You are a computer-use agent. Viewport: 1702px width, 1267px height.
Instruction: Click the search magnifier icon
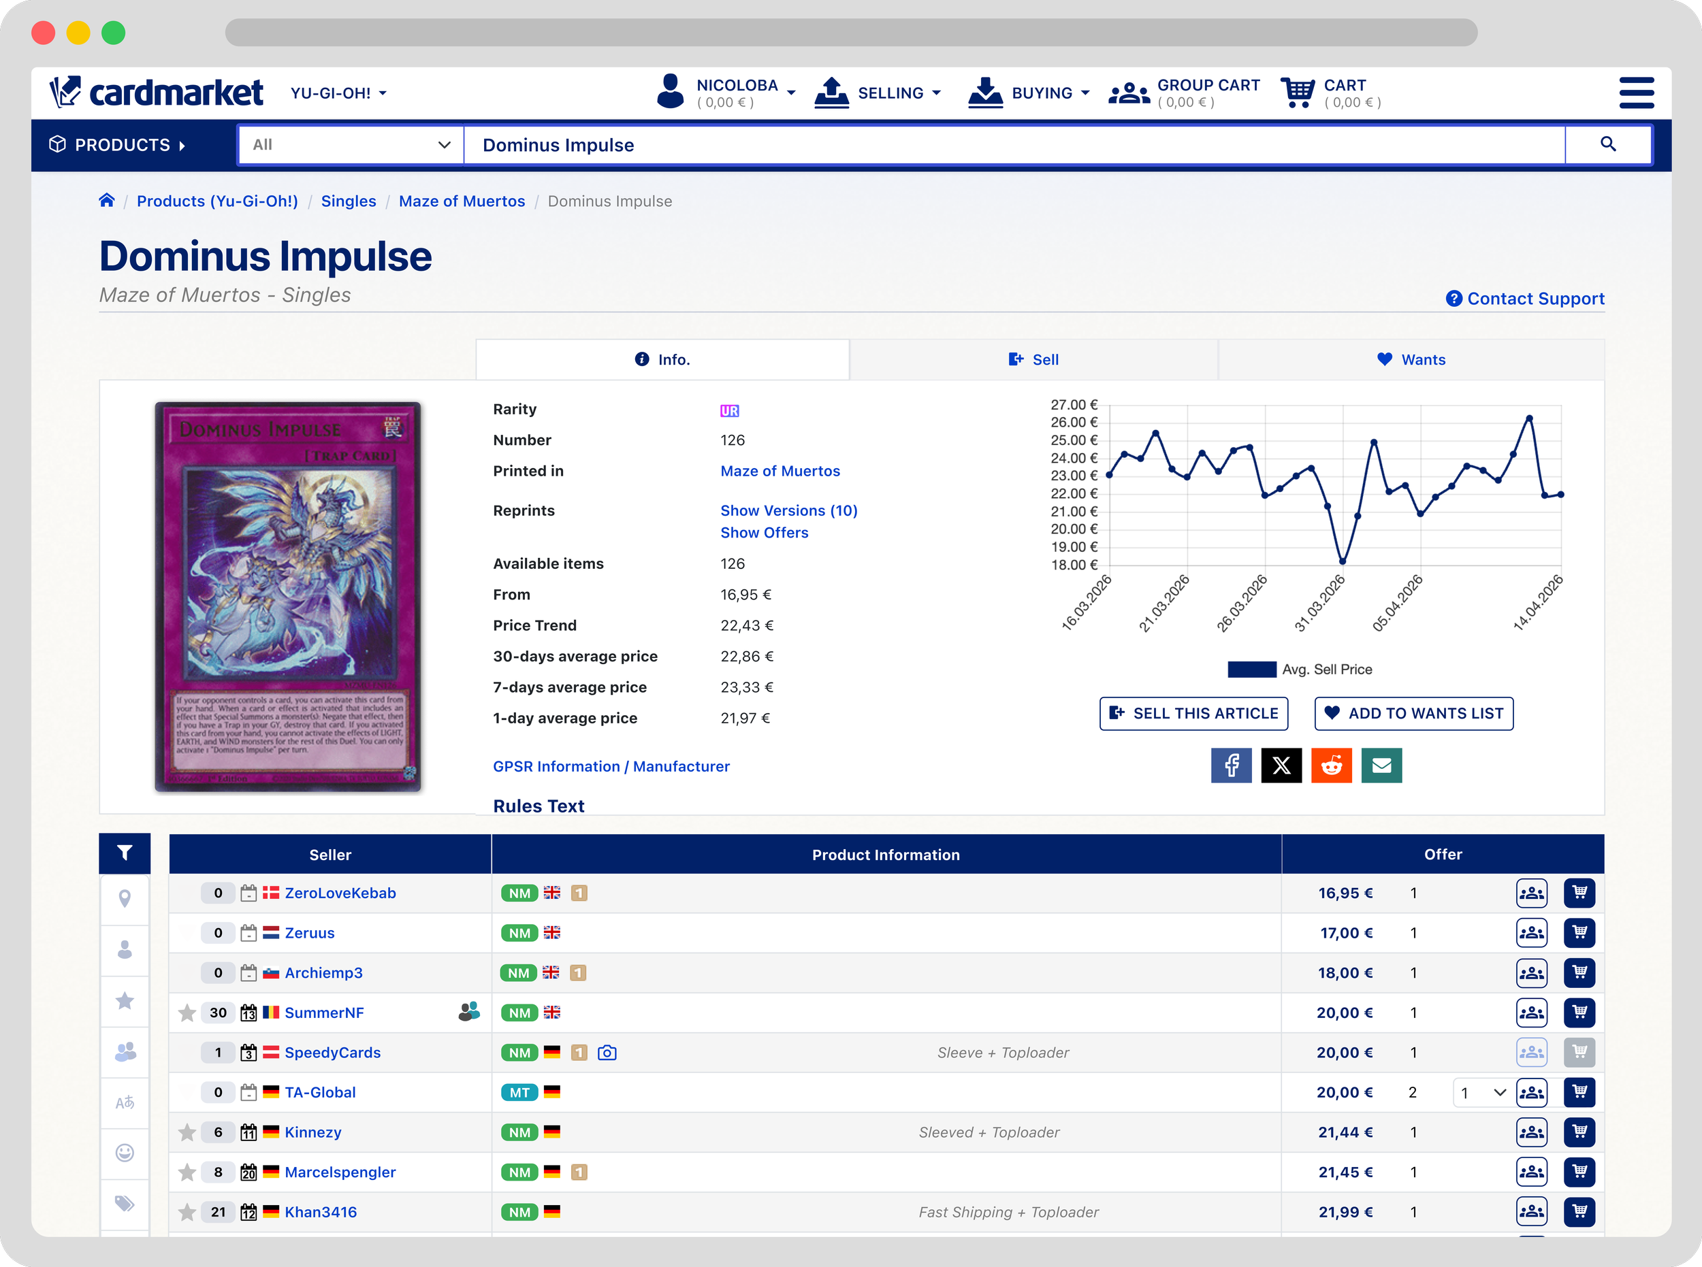click(x=1608, y=144)
